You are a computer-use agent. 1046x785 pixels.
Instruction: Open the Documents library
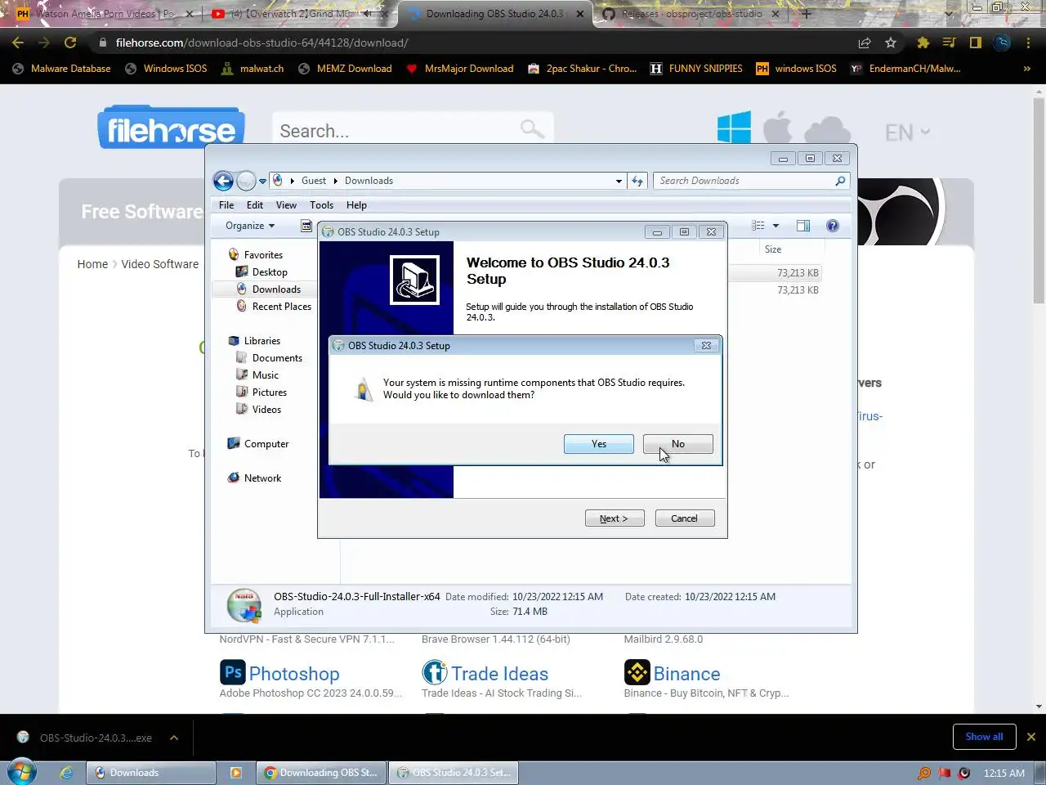coord(277,358)
